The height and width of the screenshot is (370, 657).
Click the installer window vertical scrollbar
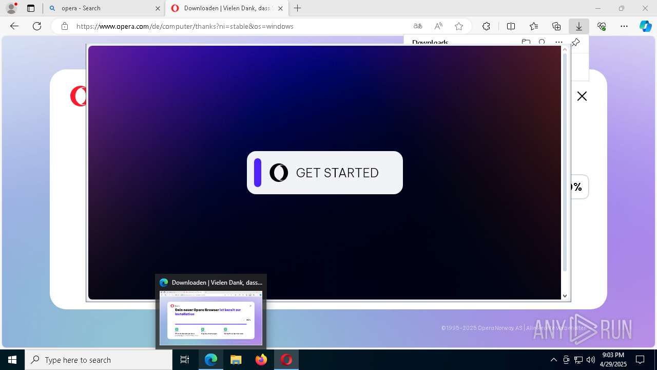[565, 162]
